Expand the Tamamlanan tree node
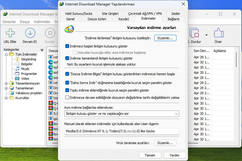This screenshot has width=242, height=161. click(6, 88)
